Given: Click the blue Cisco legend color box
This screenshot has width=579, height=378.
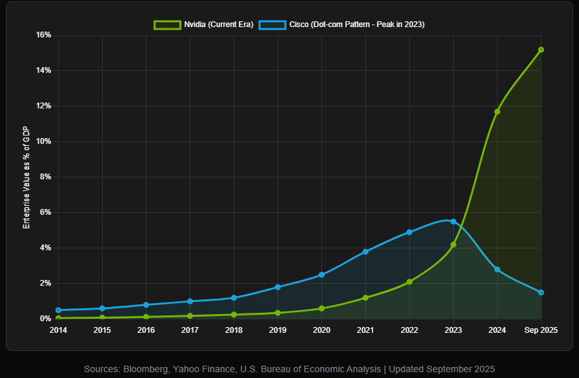Looking at the screenshot, I should tap(272, 25).
